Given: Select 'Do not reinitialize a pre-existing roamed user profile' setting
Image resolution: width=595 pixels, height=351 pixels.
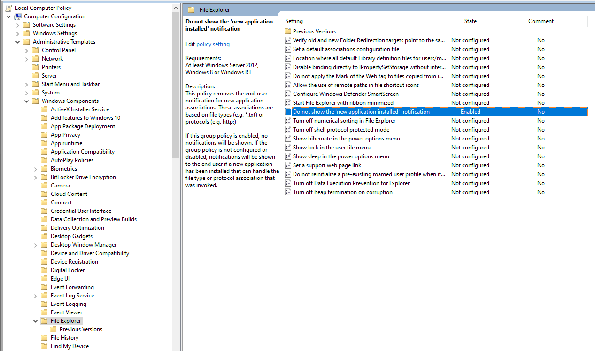Looking at the screenshot, I should pos(369,174).
